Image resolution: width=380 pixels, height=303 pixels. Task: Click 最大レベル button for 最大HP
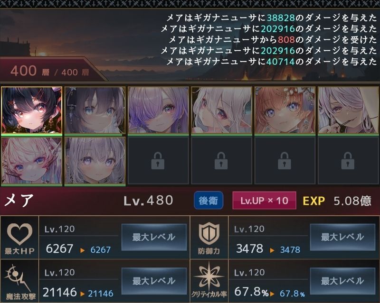point(154,237)
